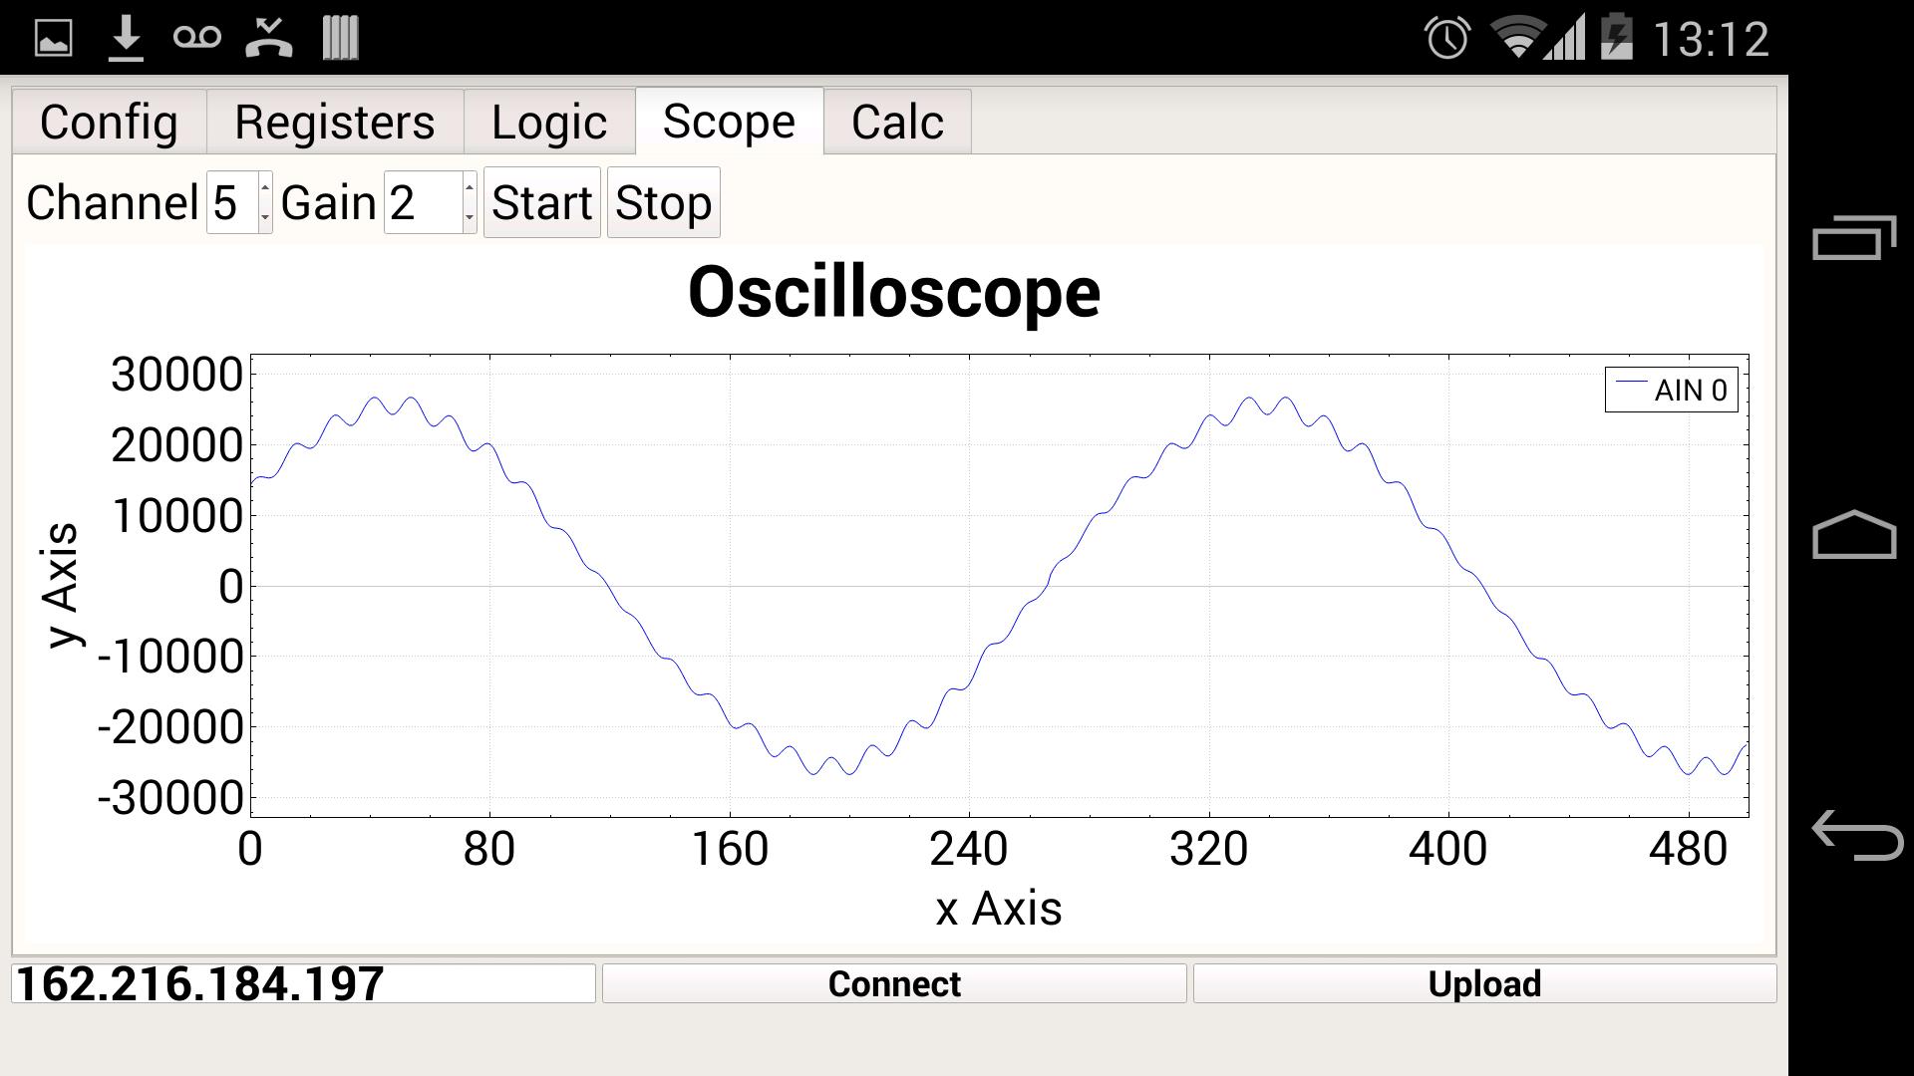Image resolution: width=1914 pixels, height=1076 pixels.
Task: Tap the alarm clock status icon
Action: pyautogui.click(x=1446, y=39)
